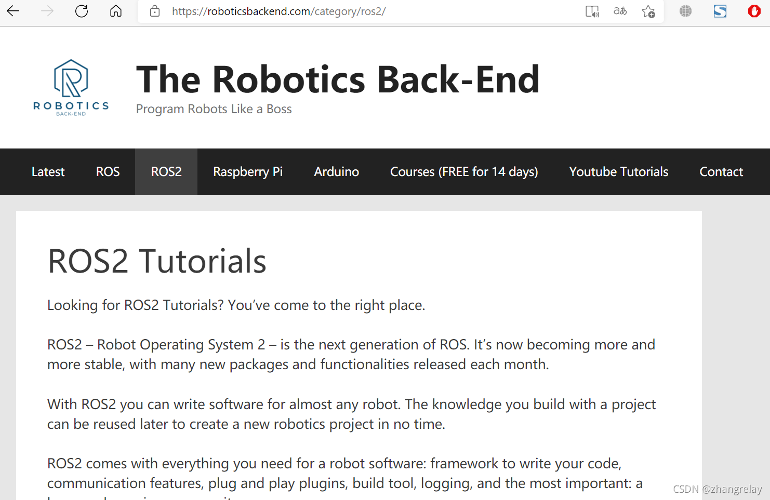Viewport: 770px width, 500px height.
Task: Select the ROS2 navigation item
Action: tap(166, 172)
